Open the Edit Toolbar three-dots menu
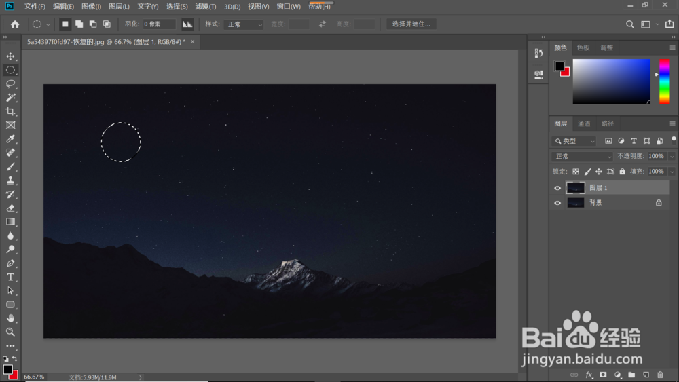Viewport: 679px width, 382px height. pos(10,346)
